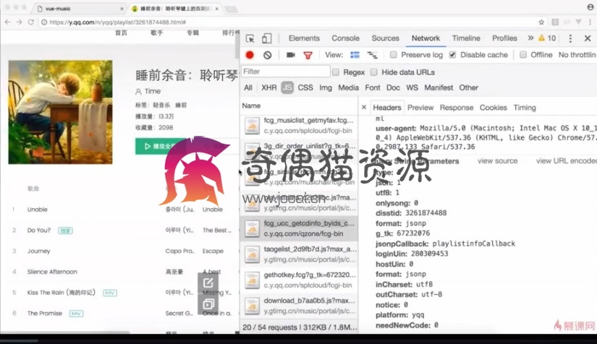Select the Network tab
The image size is (597, 344).
(425, 38)
